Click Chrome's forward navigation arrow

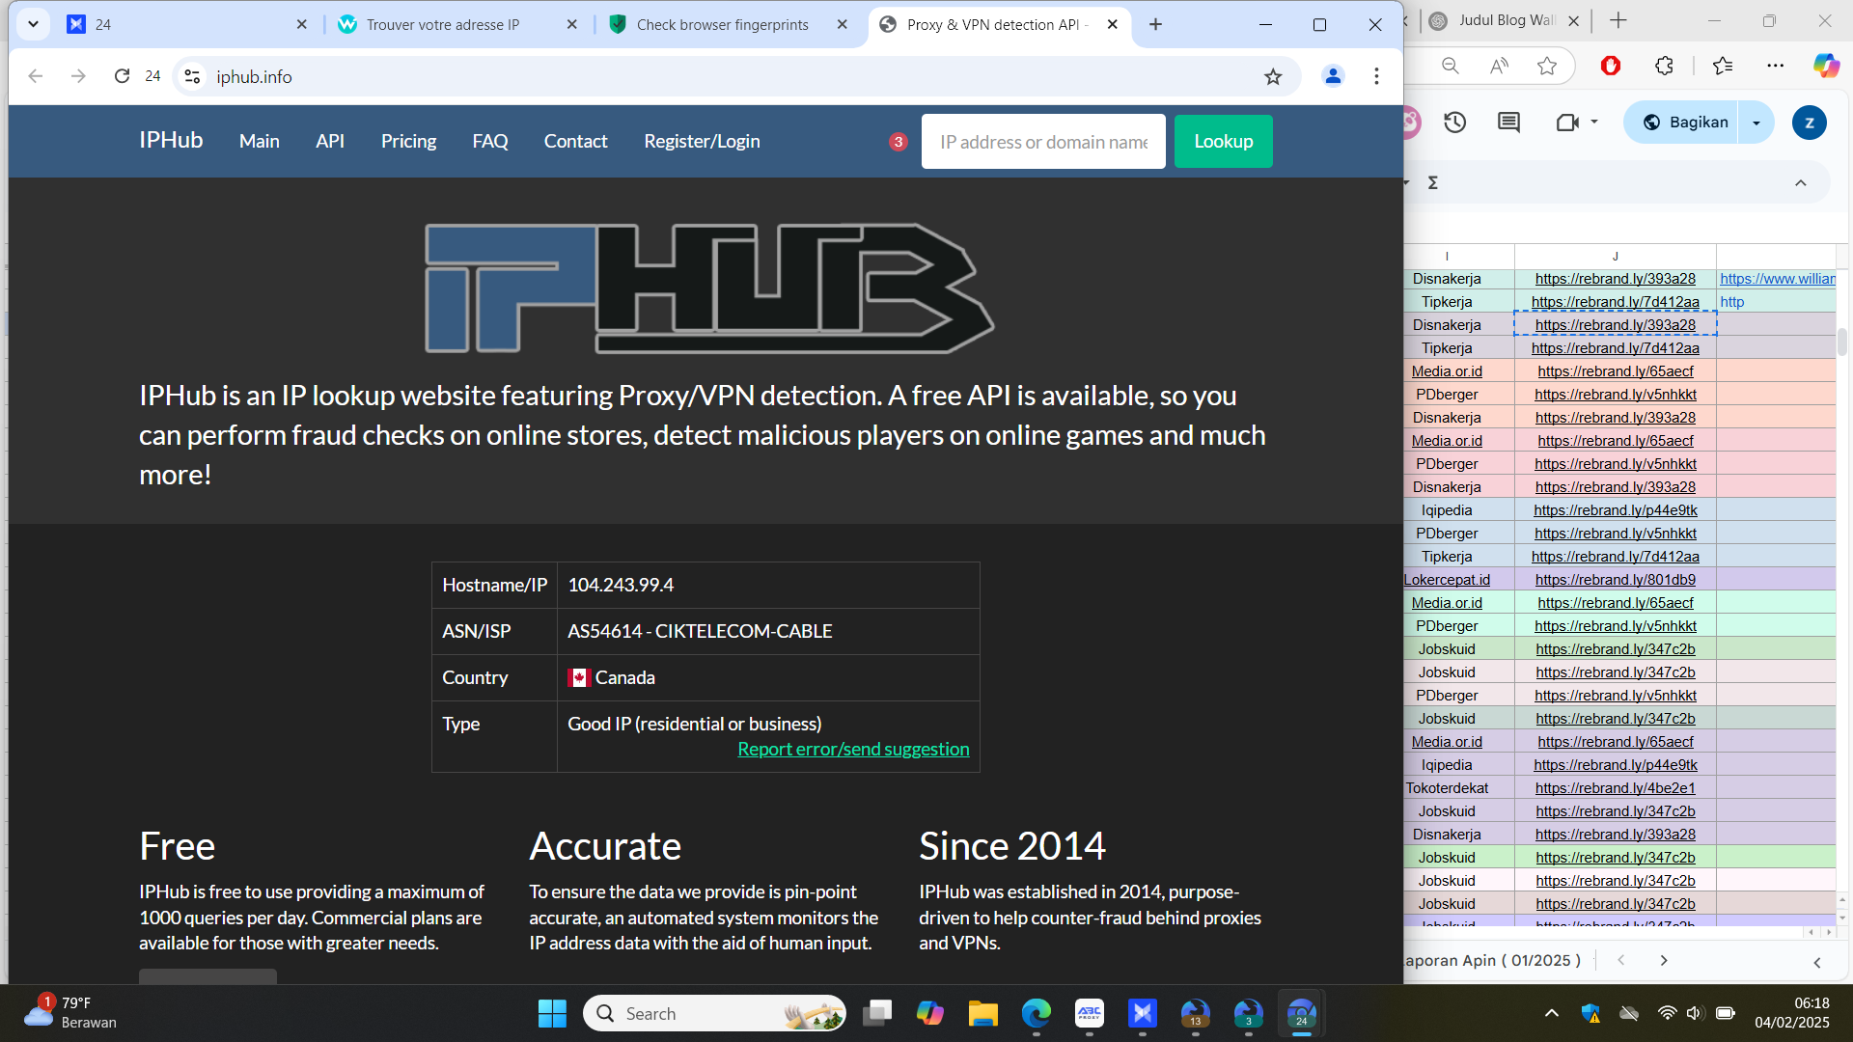[x=78, y=76]
